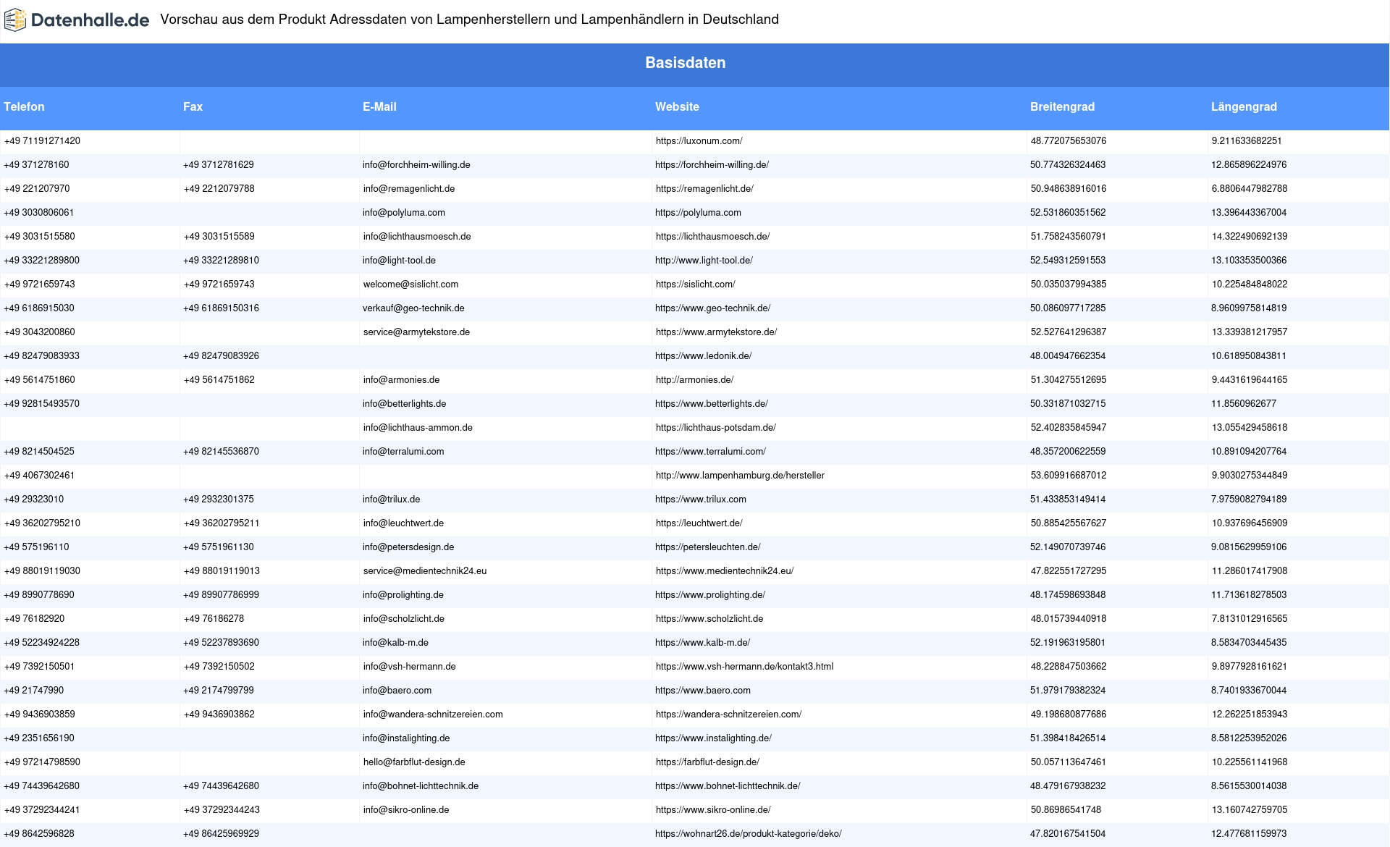Select phone +49 8642596828
The width and height of the screenshot is (1390, 847).
point(39,834)
